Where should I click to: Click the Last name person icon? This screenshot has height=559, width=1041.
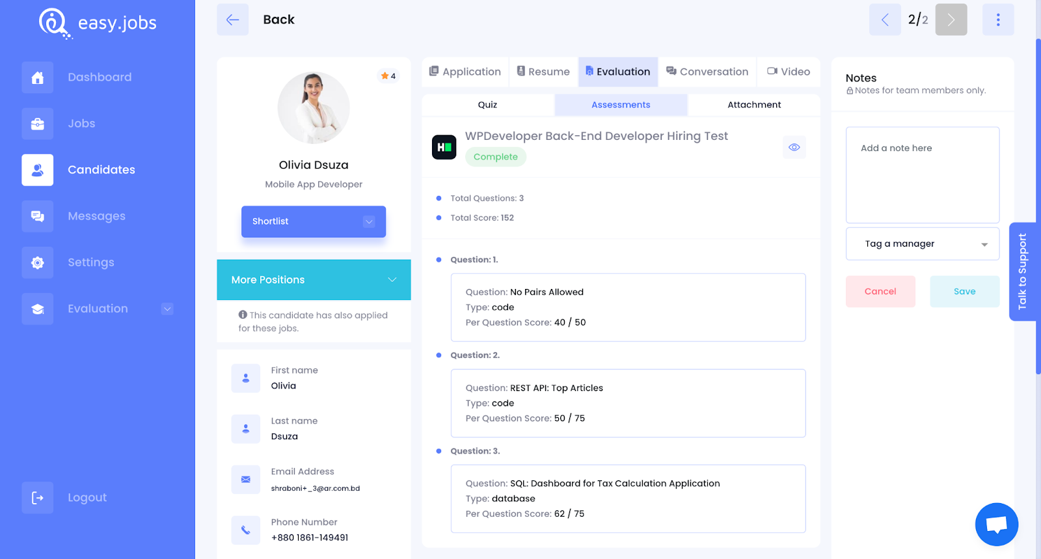[246, 429]
